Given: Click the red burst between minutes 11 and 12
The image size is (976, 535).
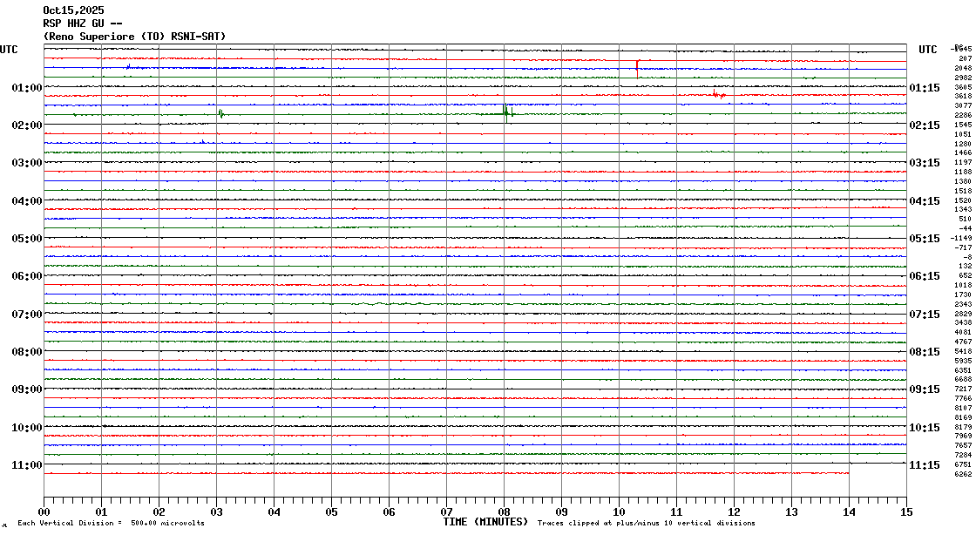Looking at the screenshot, I should pos(717,94).
